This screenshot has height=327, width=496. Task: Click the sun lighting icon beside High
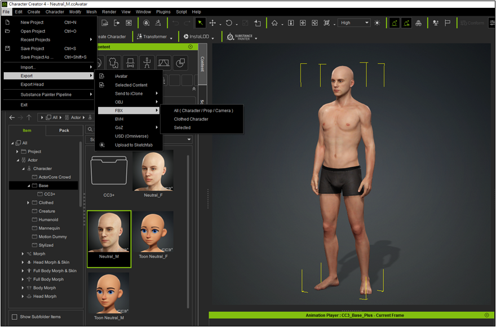click(x=377, y=23)
